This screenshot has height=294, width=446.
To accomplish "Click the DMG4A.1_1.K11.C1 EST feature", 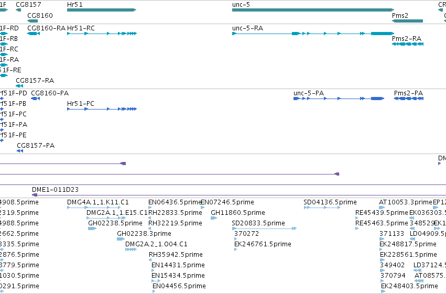I will click(94, 208).
